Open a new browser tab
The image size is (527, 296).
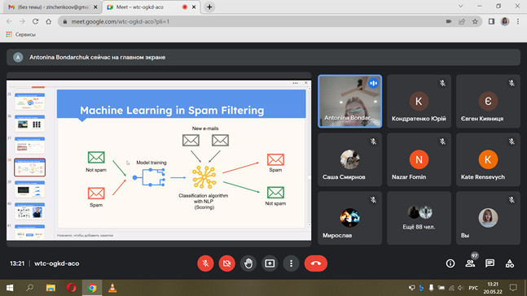click(x=209, y=7)
